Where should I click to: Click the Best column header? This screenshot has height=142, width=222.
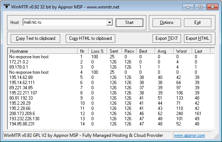[x=146, y=51]
